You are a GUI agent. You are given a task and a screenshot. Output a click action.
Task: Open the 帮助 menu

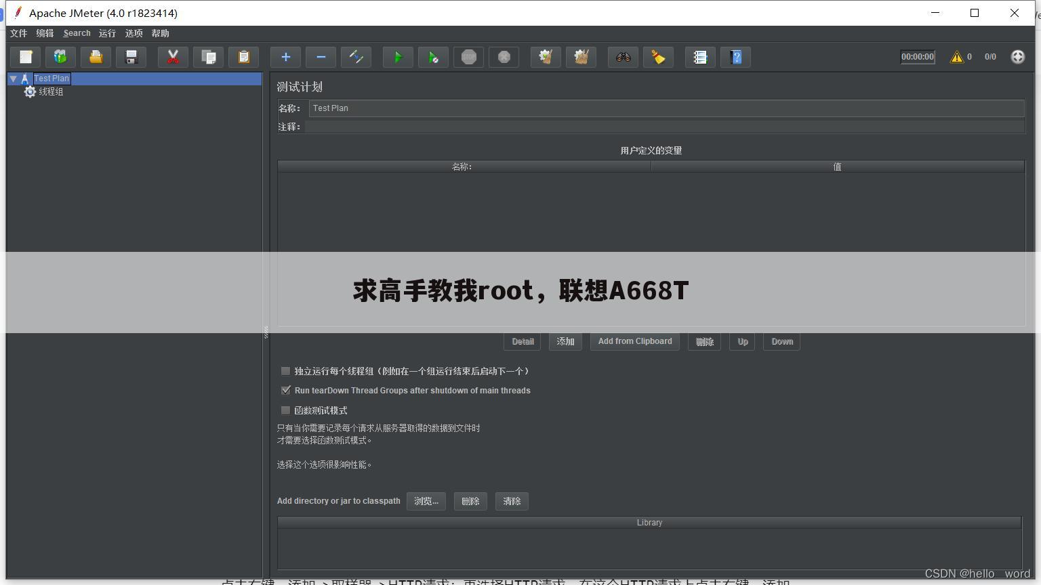pyautogui.click(x=160, y=33)
